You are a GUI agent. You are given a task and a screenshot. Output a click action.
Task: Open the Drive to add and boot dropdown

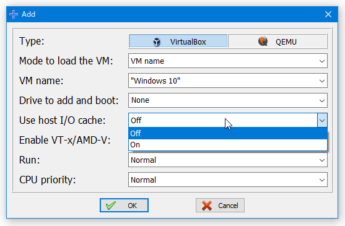click(x=228, y=100)
